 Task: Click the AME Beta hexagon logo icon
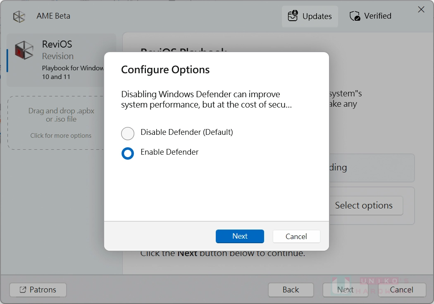click(x=19, y=16)
